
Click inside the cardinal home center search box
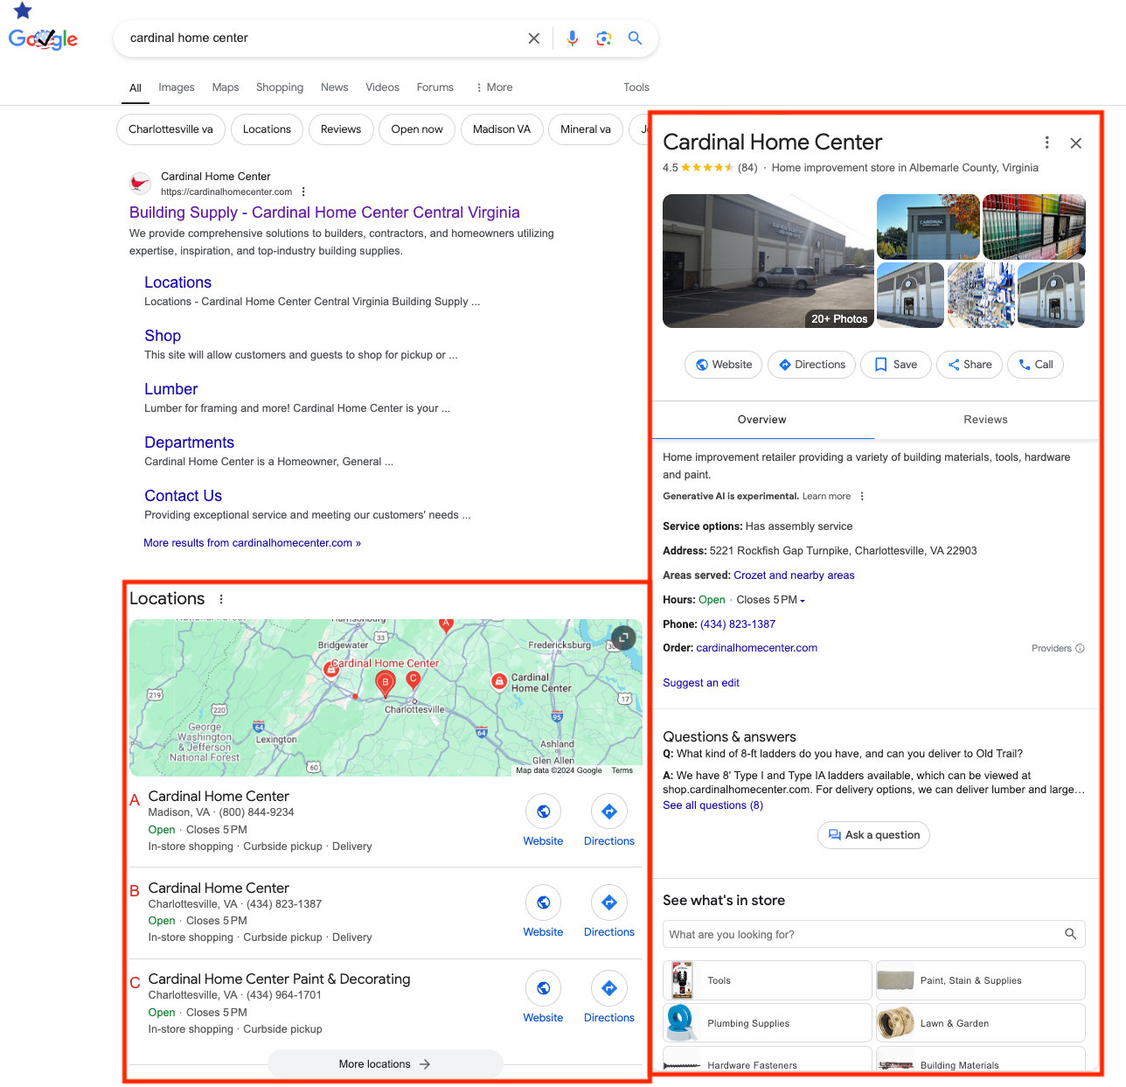[x=323, y=38]
